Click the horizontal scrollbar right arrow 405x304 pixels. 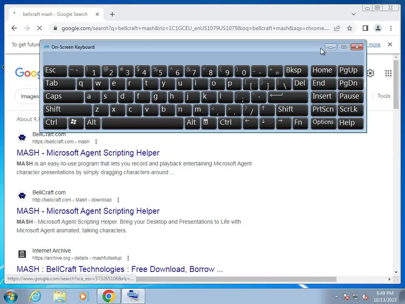point(390,279)
